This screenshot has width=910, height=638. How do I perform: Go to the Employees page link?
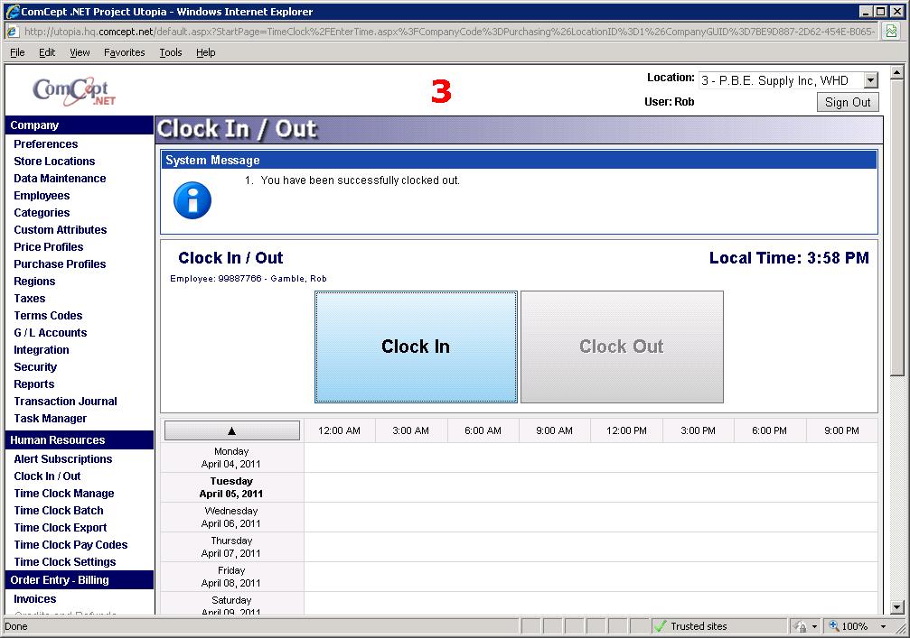pos(42,196)
